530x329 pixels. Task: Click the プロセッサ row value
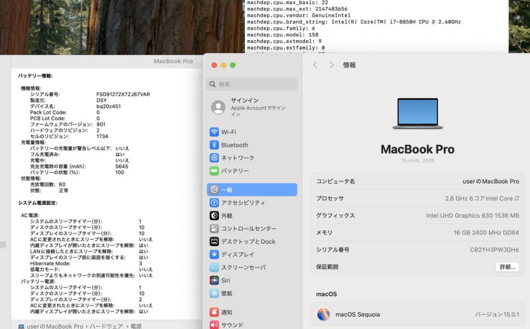(x=482, y=198)
